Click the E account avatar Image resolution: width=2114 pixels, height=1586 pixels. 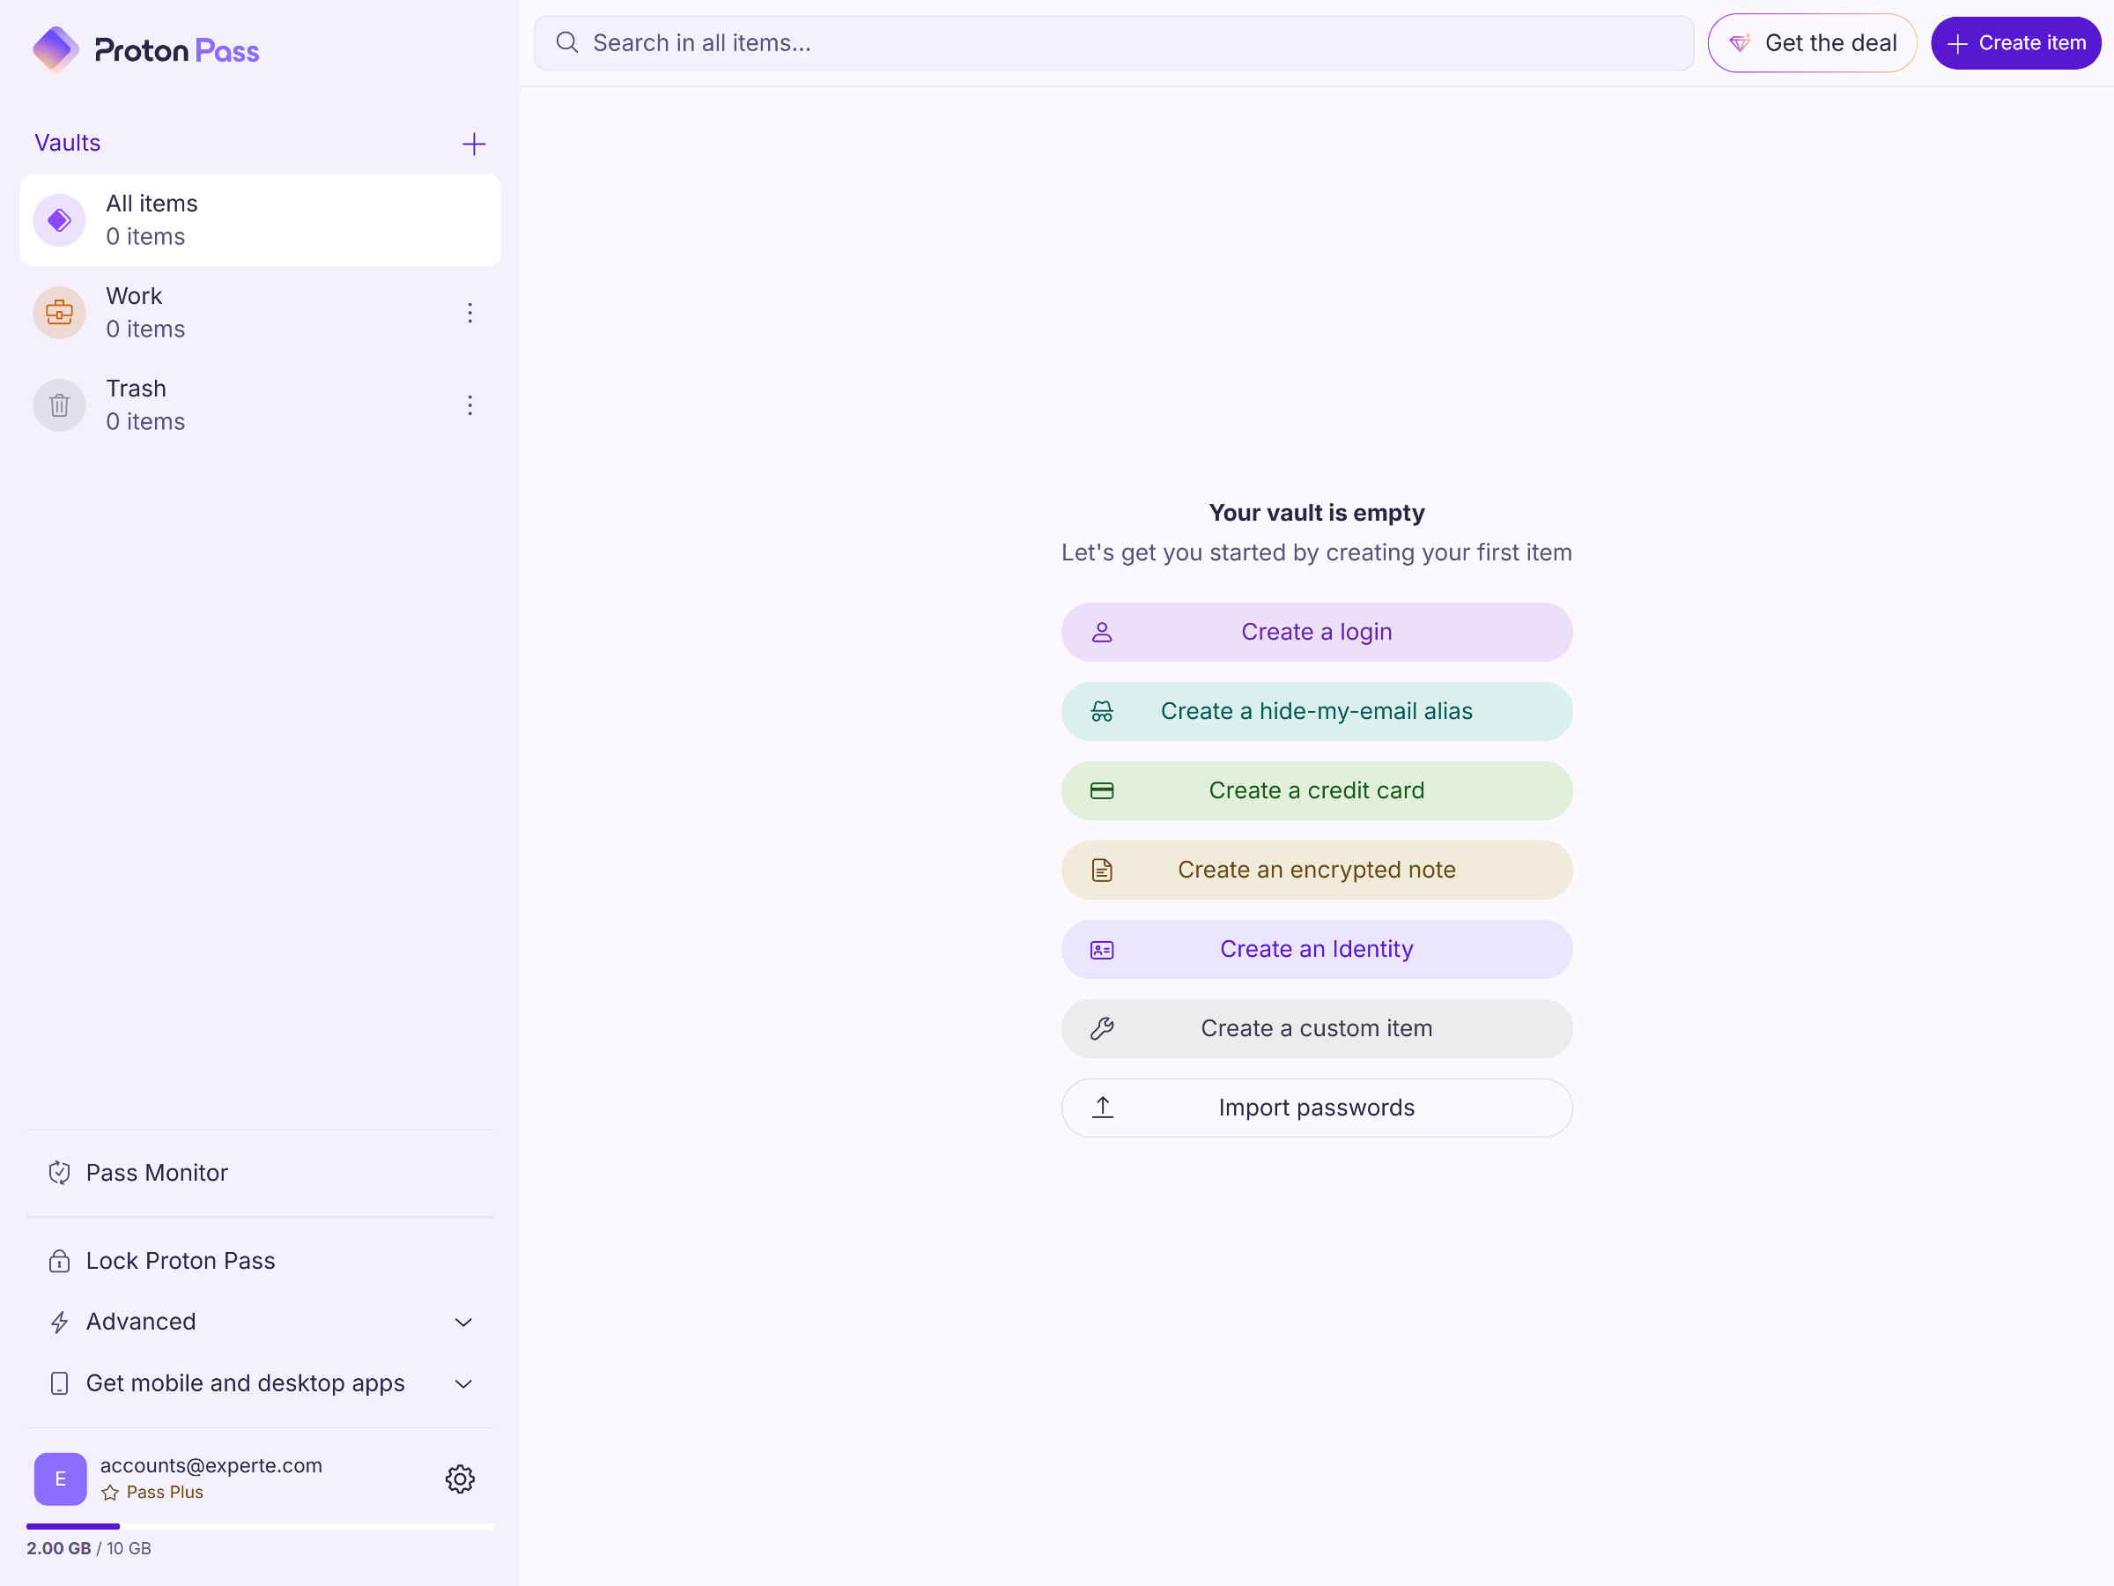pyautogui.click(x=60, y=1479)
